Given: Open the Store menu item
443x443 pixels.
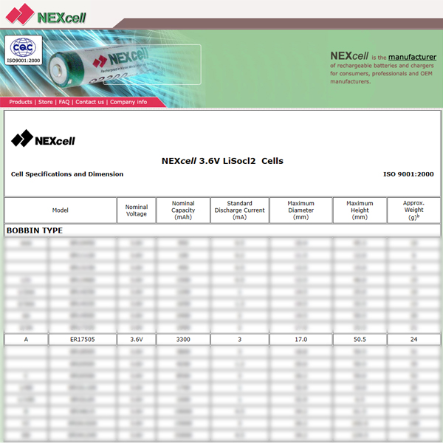Looking at the screenshot, I should (x=46, y=102).
